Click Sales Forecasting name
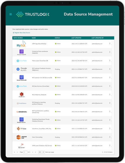 (37, 137)
